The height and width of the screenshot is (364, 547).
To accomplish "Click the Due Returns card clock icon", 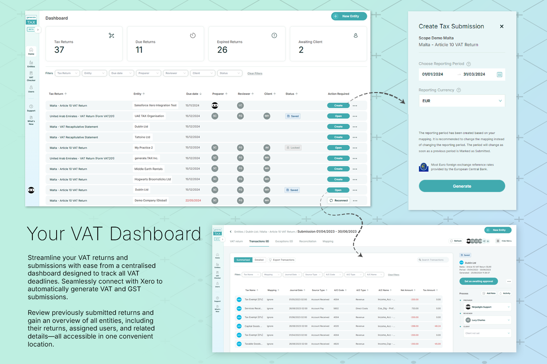I will click(x=193, y=35).
